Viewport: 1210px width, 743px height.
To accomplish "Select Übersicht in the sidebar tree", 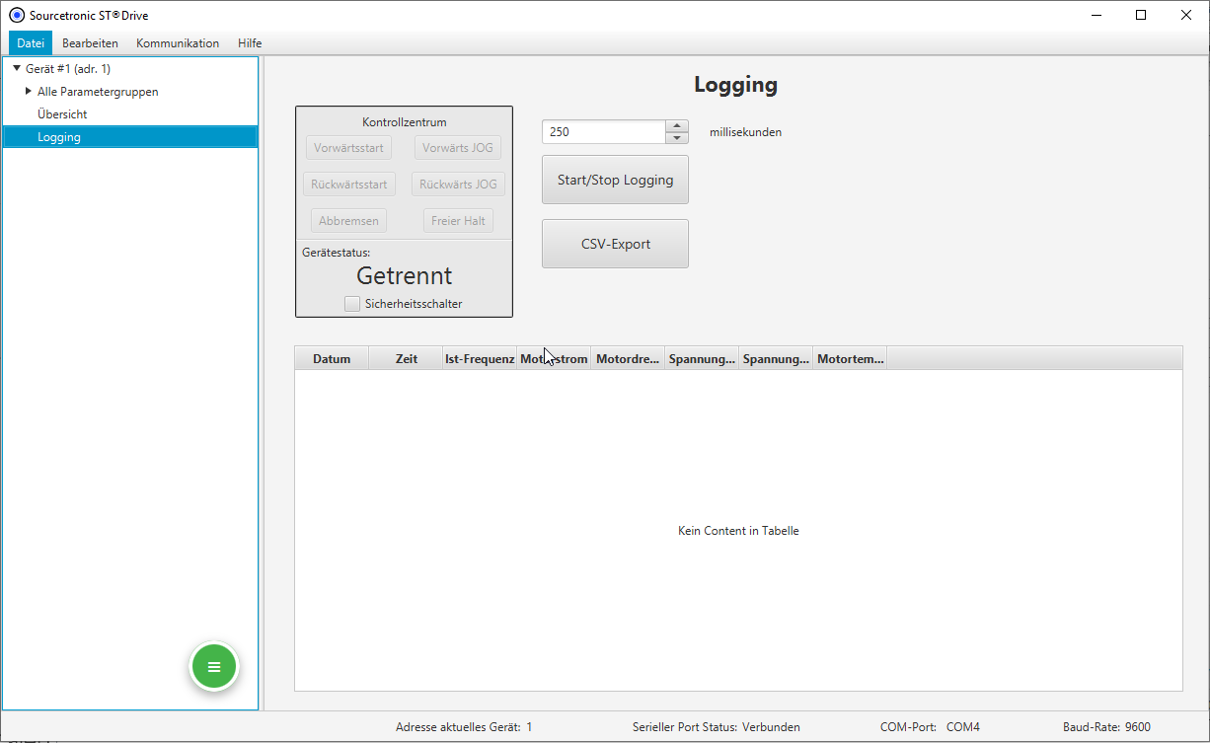I will [x=62, y=114].
